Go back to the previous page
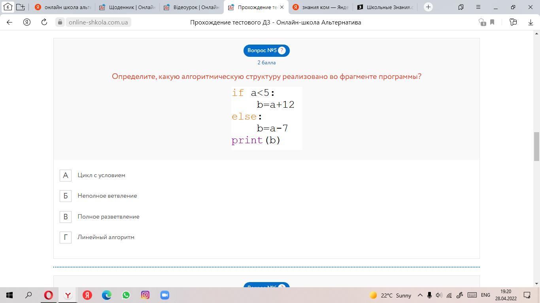540x303 pixels. (9, 22)
